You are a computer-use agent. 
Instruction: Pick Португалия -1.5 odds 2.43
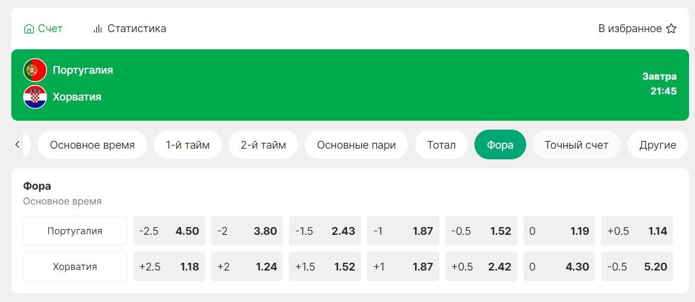coord(325,231)
